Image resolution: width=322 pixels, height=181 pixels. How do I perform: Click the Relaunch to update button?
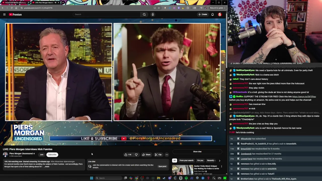click(216, 8)
